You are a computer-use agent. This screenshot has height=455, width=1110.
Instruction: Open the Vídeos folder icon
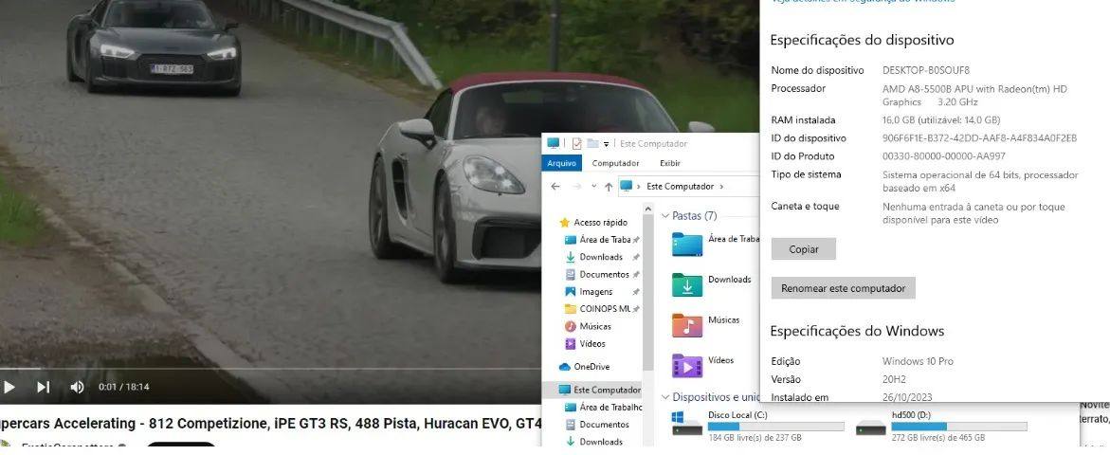pos(687,365)
